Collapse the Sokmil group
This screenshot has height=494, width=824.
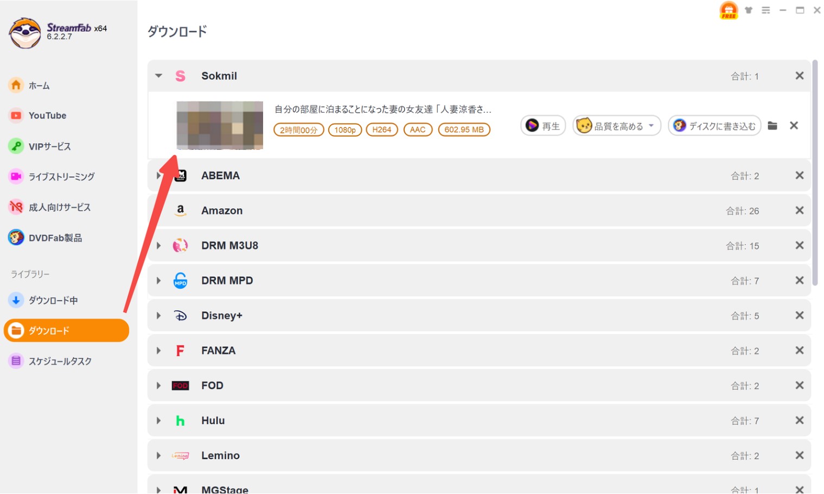158,76
